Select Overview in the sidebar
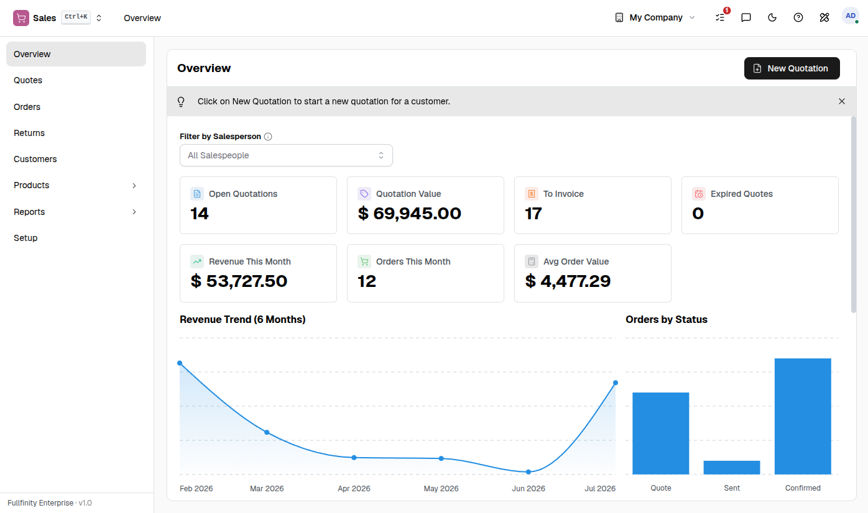 pos(76,54)
